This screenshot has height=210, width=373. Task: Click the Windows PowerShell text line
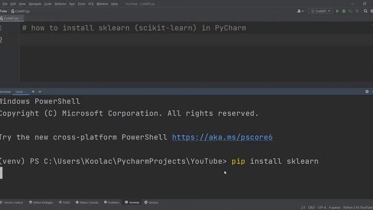click(x=40, y=101)
